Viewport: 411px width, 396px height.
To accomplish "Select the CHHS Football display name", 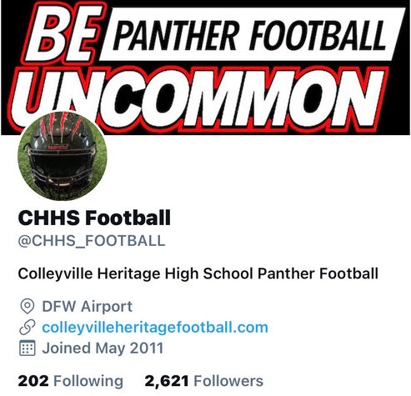I will click(x=94, y=218).
